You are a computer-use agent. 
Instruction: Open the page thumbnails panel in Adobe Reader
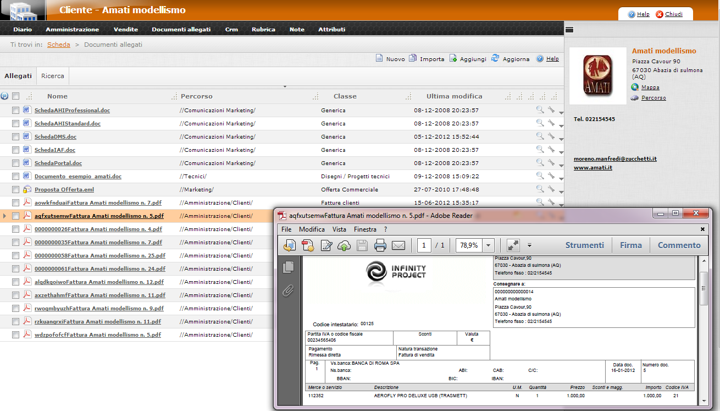[288, 267]
